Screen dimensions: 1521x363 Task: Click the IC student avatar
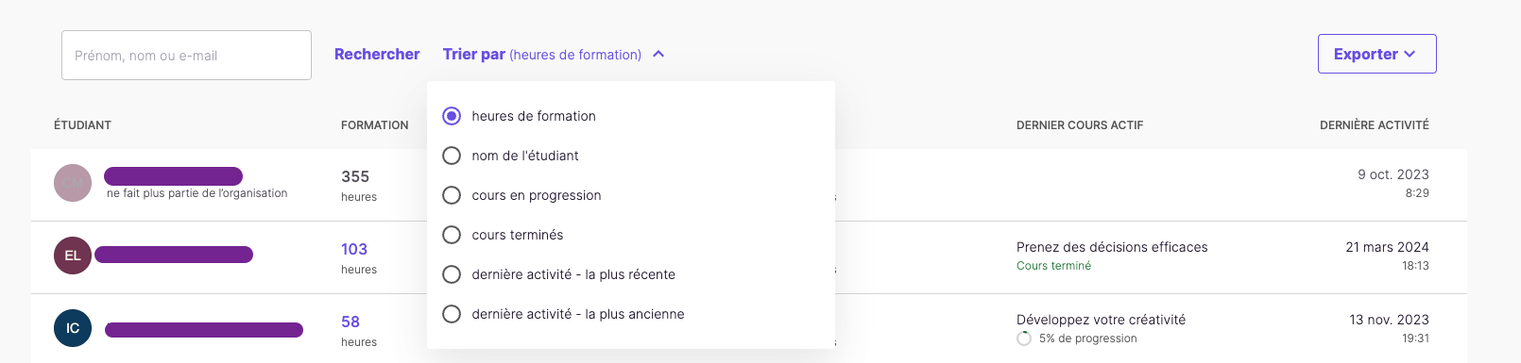[x=73, y=328]
